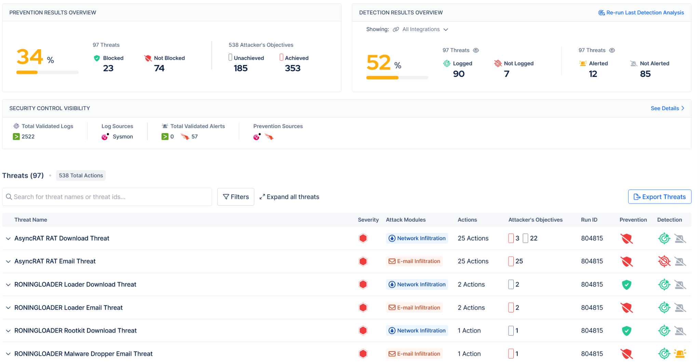The width and height of the screenshot is (700, 364).
Task: Click the alerted siren icon for Malware Dropper Email
Action: click(680, 353)
